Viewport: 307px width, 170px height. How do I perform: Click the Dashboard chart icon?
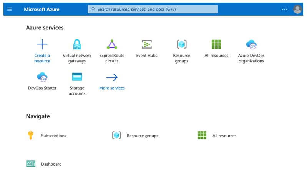coord(31,164)
